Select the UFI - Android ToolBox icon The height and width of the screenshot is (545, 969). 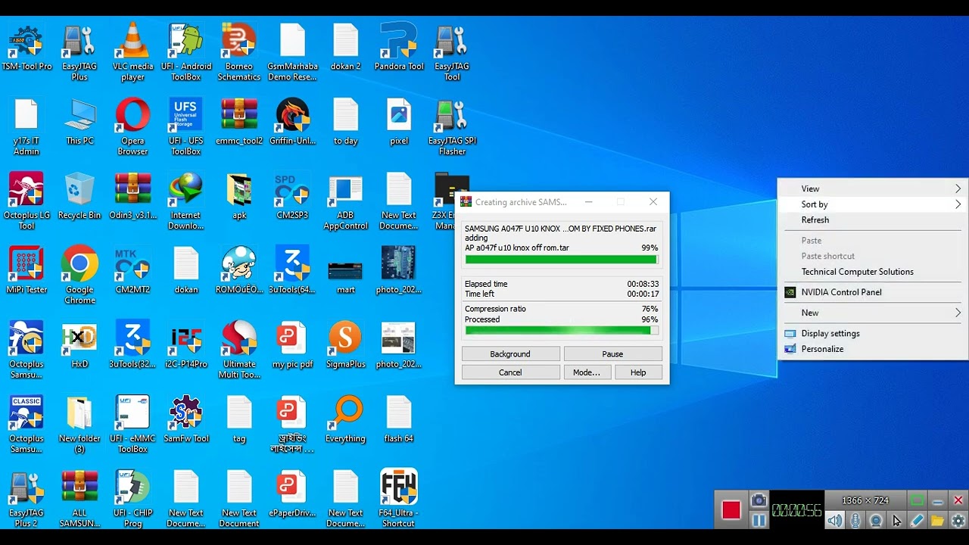(x=185, y=51)
